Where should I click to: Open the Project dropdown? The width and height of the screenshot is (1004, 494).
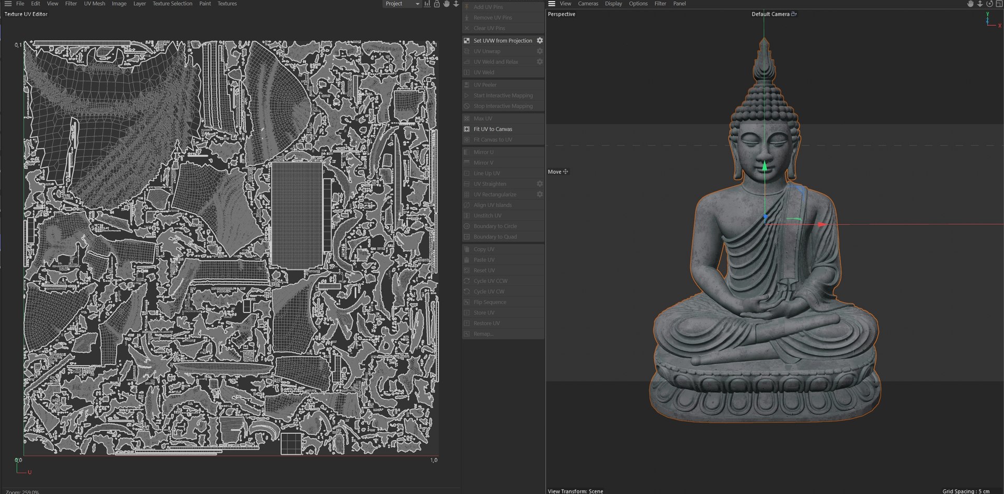(402, 4)
